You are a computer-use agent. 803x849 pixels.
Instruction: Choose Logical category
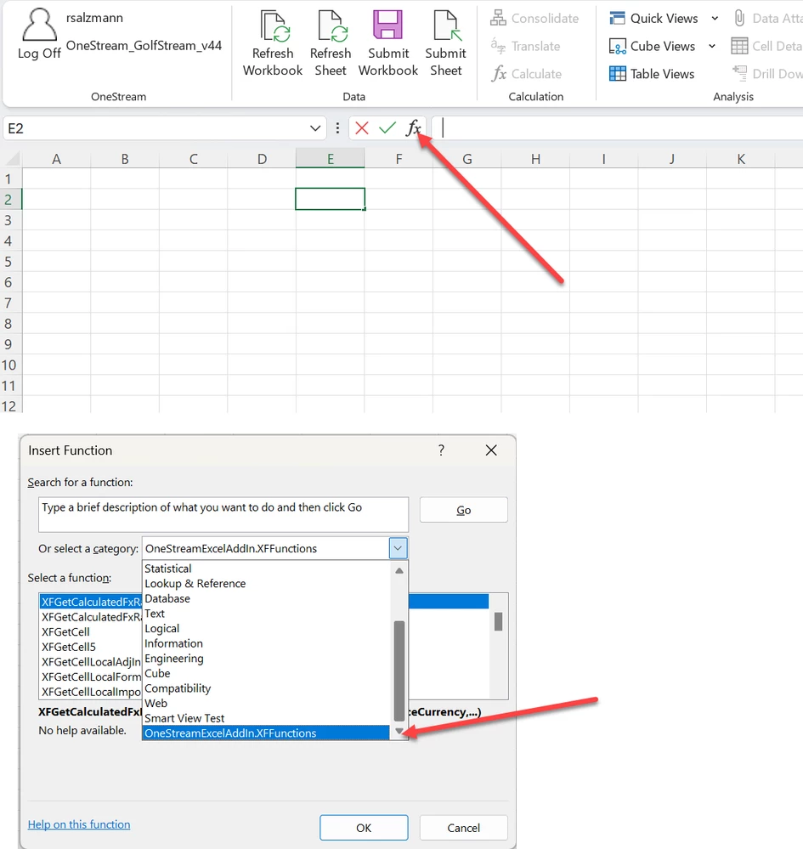[266, 629]
